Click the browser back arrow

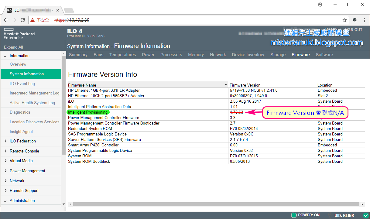[6, 20]
